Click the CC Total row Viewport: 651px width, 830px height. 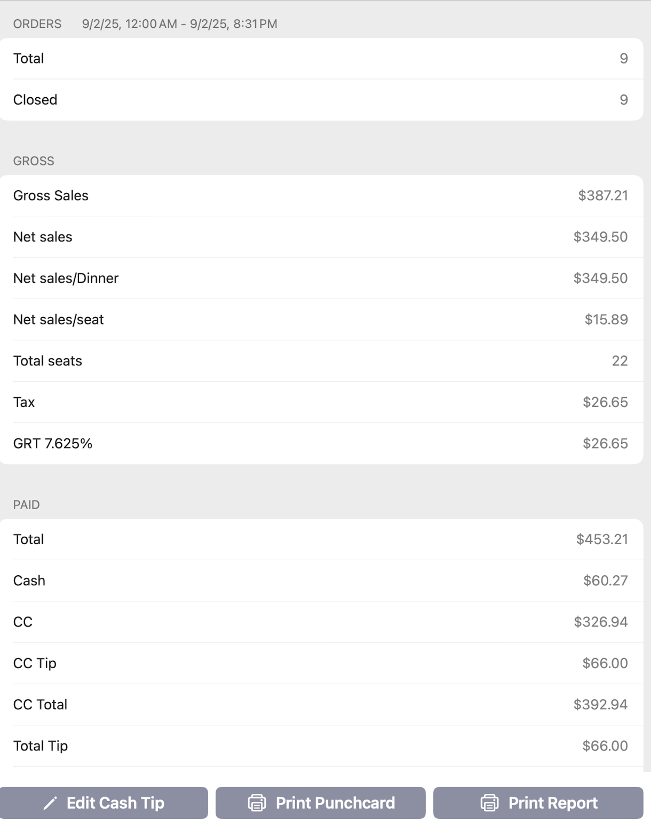[320, 704]
